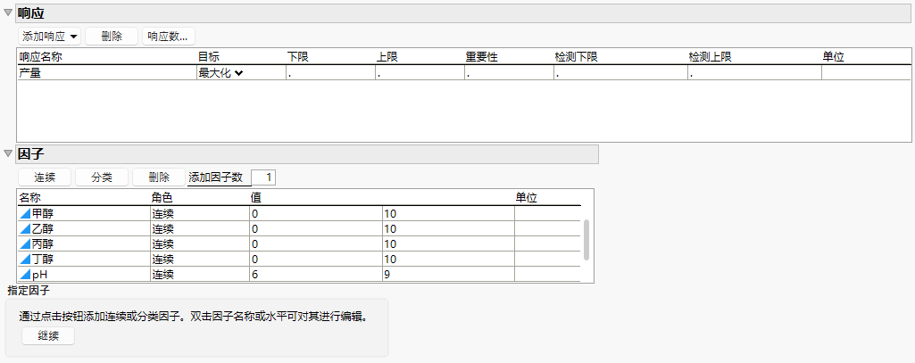Click the 连续 role cell for 丁醇

pos(199,260)
